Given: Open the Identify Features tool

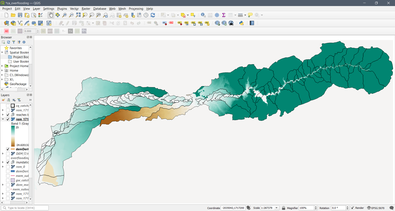Looking at the screenshot, I should click(x=202, y=15).
